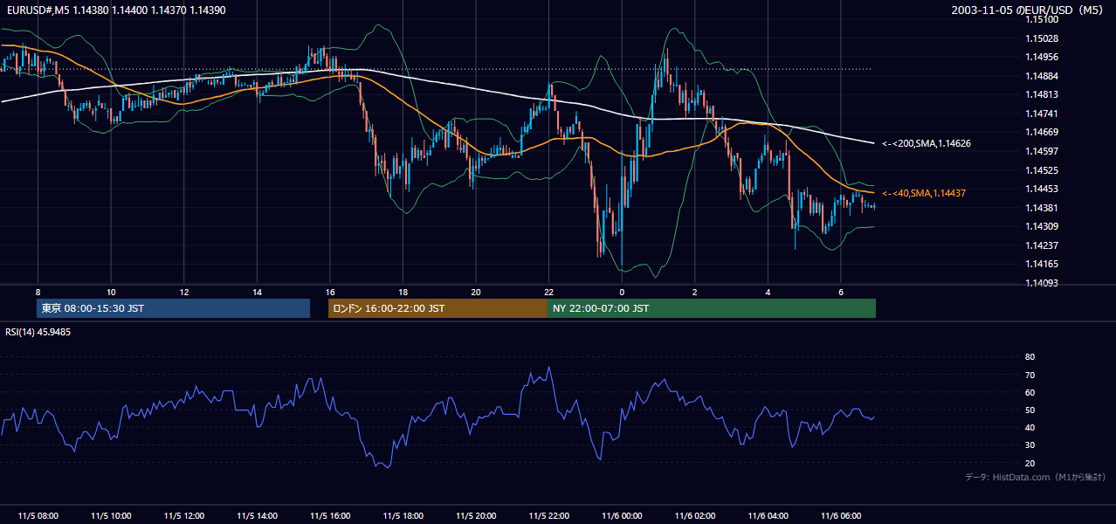Click the hour 10 label under the price chart
This screenshot has height=524, width=1116.
111,292
